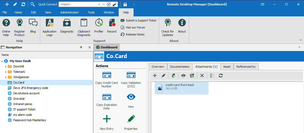Click Copy Credit Card Number action
The width and height of the screenshot is (304, 133).
(x=107, y=79)
